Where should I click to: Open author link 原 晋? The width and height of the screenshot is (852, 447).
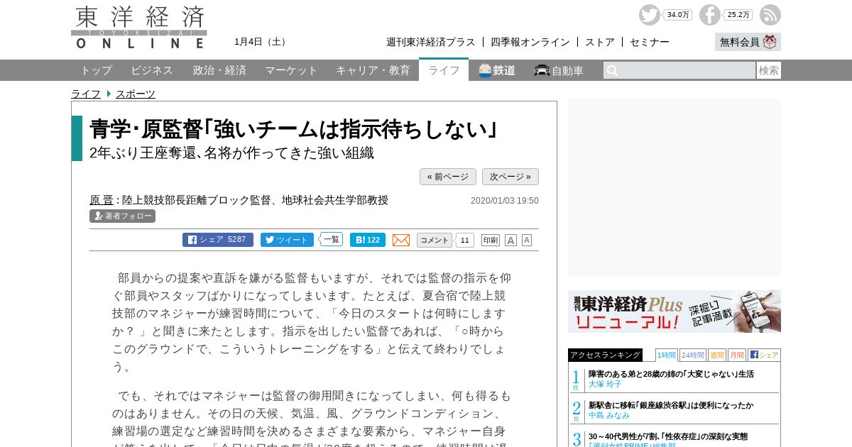102,200
